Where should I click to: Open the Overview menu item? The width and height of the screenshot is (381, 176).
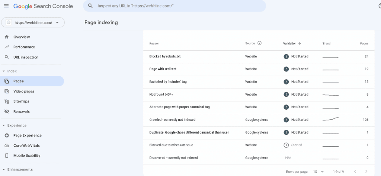[32, 37]
